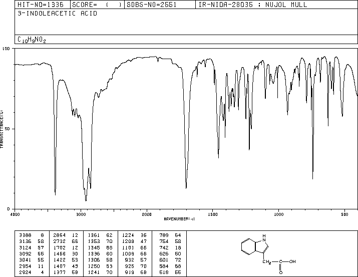Click the 1208 peak entry
The height and width of the screenshot is (277, 358).
[x=134, y=241]
